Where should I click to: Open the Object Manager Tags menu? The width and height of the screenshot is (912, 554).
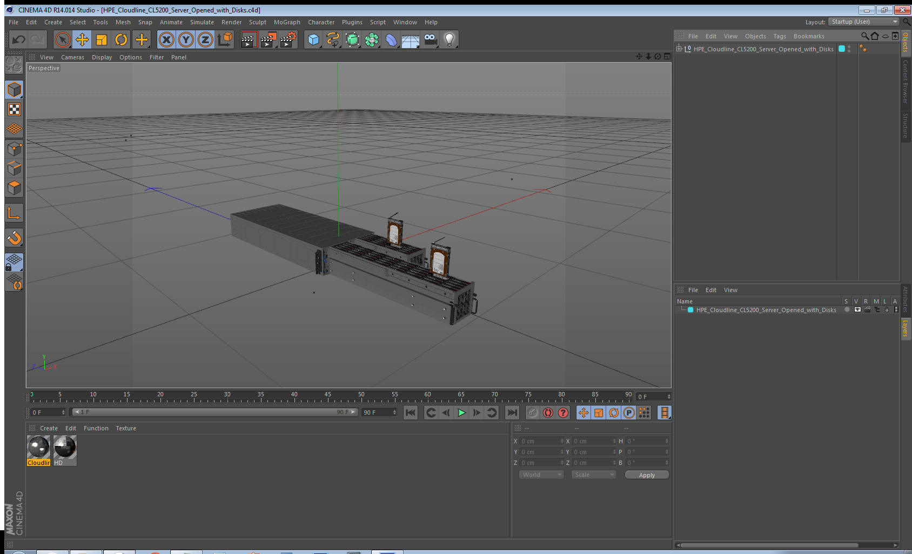pos(780,36)
